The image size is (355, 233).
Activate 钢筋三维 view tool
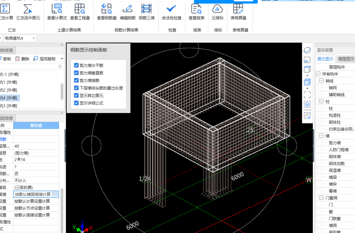[147, 12]
